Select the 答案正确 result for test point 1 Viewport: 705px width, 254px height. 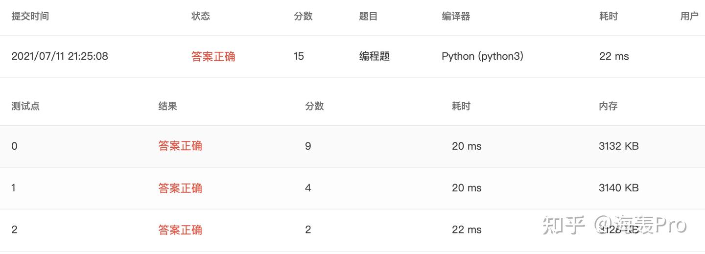pos(180,188)
